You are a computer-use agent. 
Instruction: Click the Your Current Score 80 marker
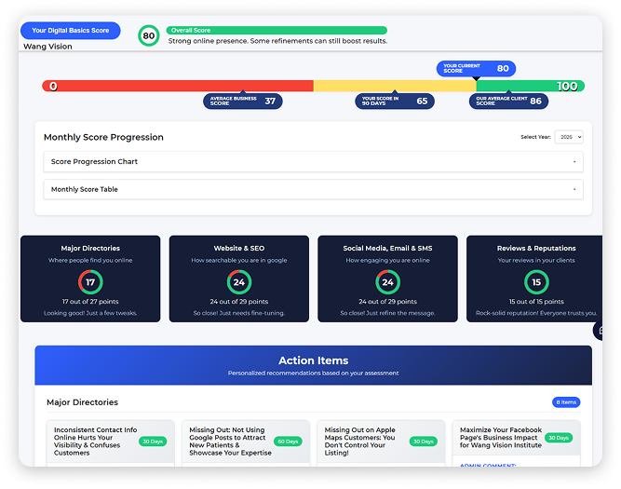(476, 69)
